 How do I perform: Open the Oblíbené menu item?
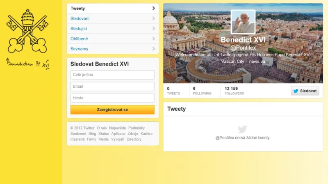(x=113, y=39)
